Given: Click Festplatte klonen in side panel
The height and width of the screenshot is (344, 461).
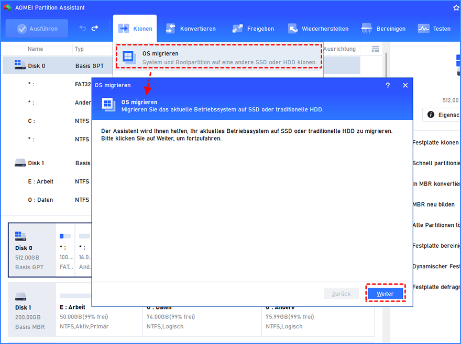Looking at the screenshot, I should [x=435, y=143].
